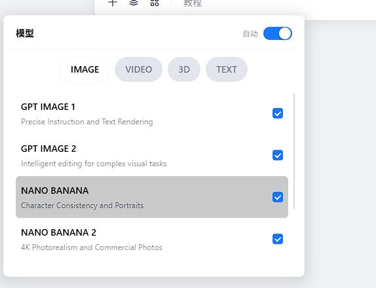Image resolution: width=376 pixels, height=288 pixels.
Task: Select the NANO BANANA model title
Action: [x=55, y=190]
